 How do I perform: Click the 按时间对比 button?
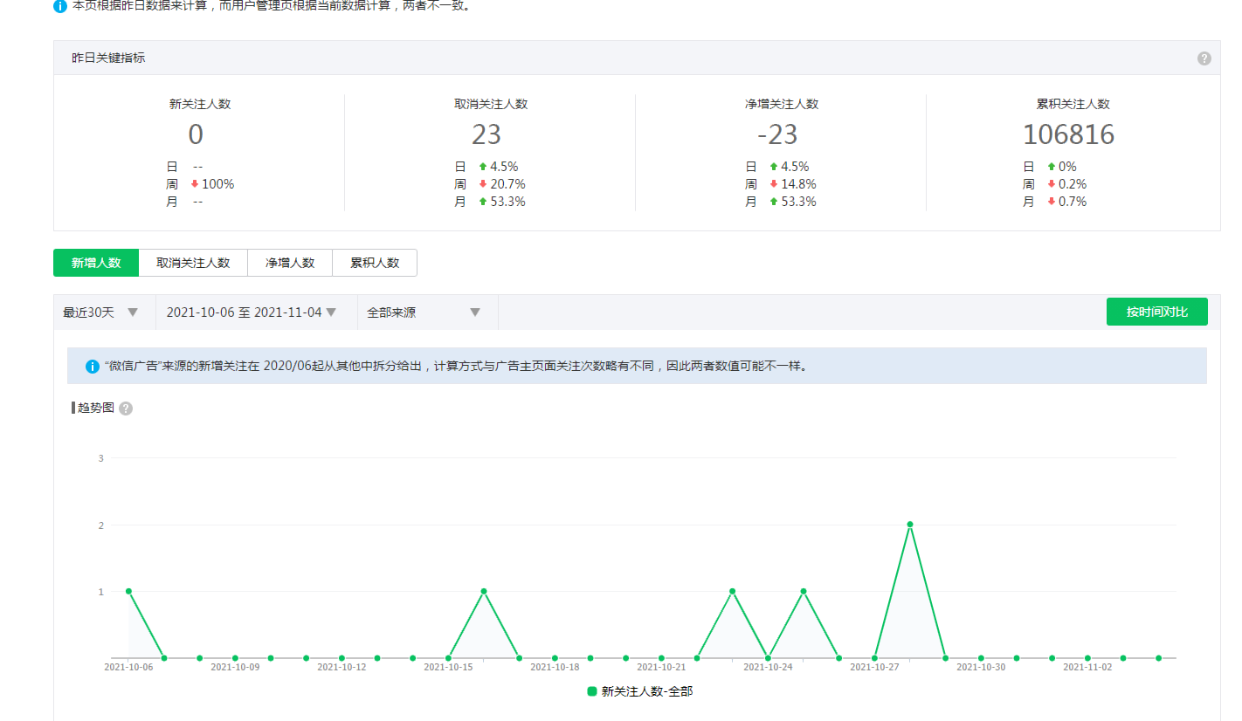1156,312
